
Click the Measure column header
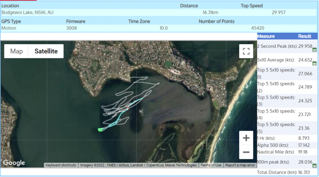coord(266,36)
